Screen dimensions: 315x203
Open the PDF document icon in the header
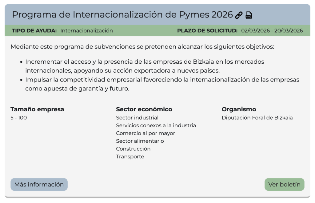(x=249, y=15)
